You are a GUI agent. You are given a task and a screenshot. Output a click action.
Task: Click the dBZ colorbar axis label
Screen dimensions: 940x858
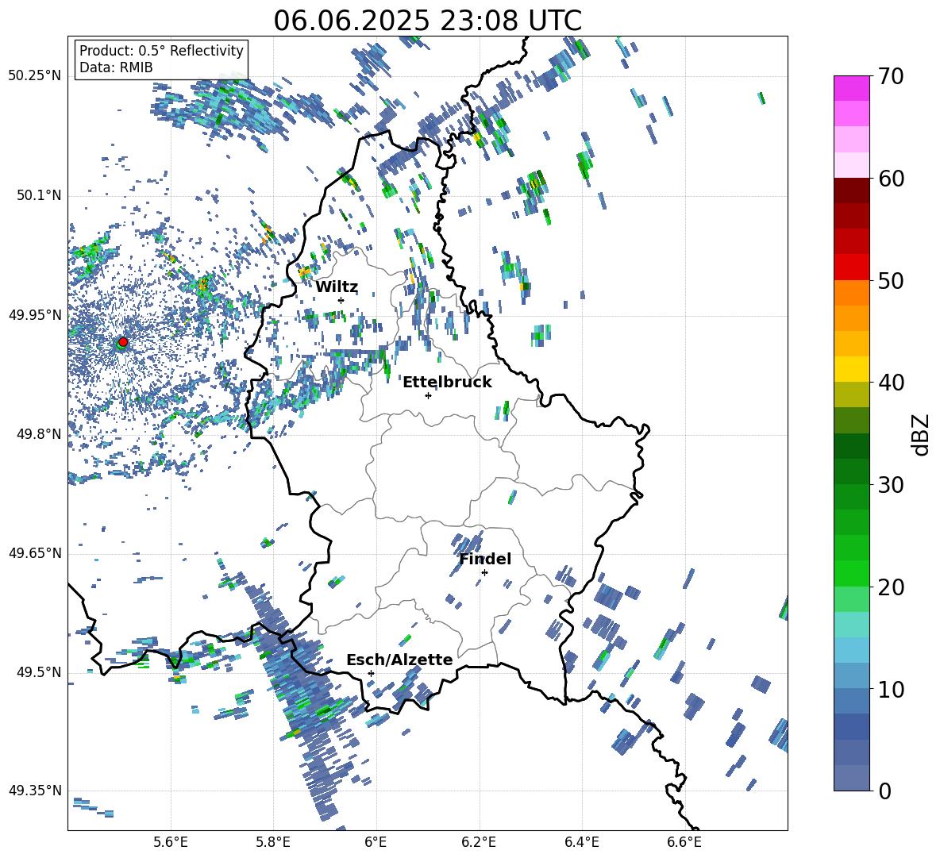pos(922,434)
